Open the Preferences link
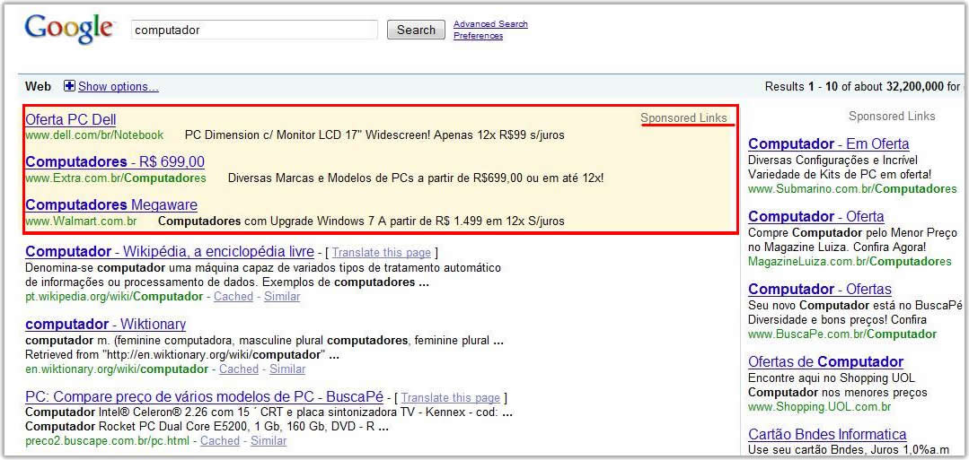 click(478, 36)
